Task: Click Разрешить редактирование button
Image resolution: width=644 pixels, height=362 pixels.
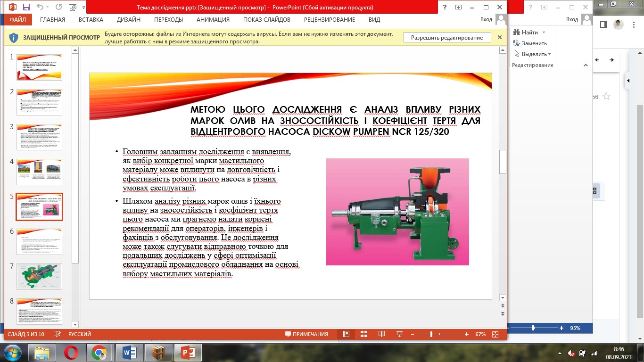Action: click(447, 38)
